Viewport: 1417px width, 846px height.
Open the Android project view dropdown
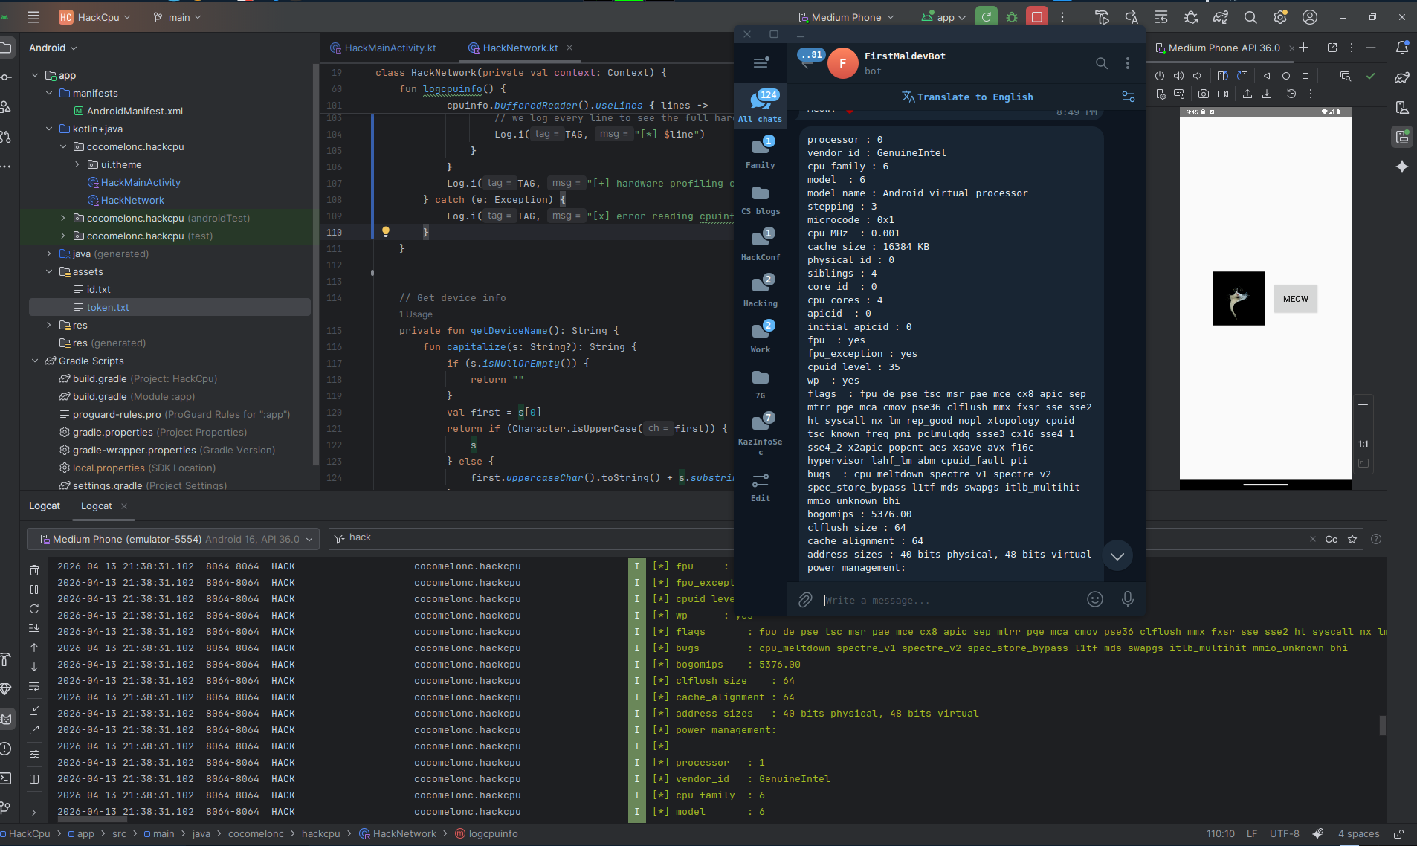[x=52, y=48]
